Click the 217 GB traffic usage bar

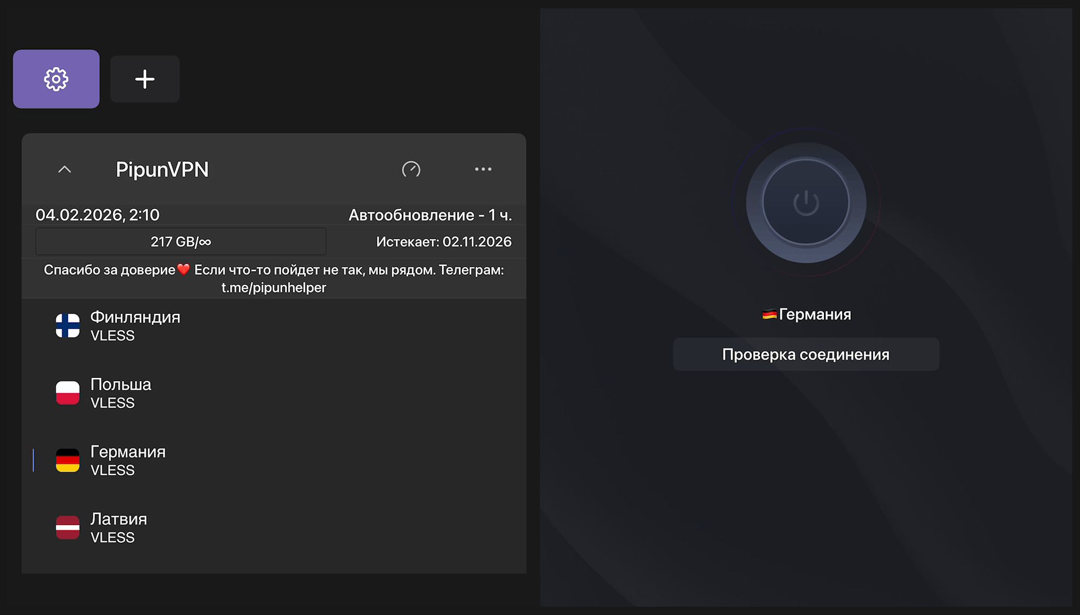pos(181,241)
